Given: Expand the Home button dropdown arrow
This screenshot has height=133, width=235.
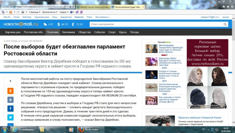Looking at the screenshot, I should click(x=7, y=12).
